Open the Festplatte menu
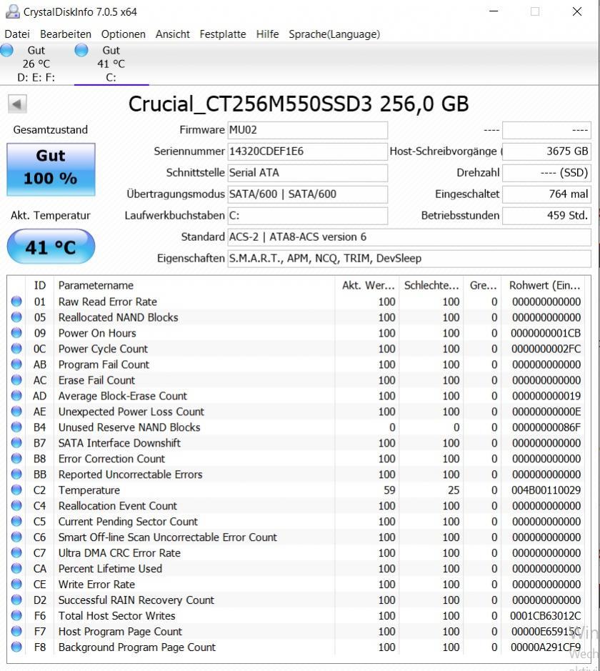 point(222,34)
